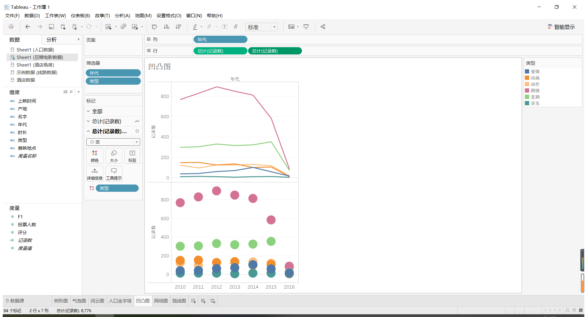Screen dimensions: 587x317
Task: Toggle mark labels with the T icon
Action: pos(225,27)
